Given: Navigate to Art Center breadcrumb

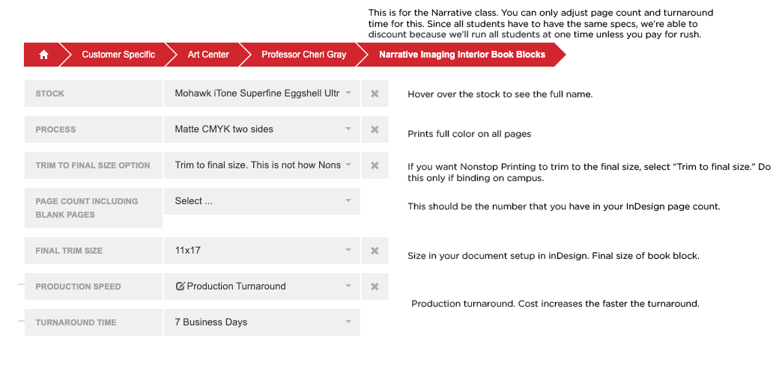Looking at the screenshot, I should point(208,55).
